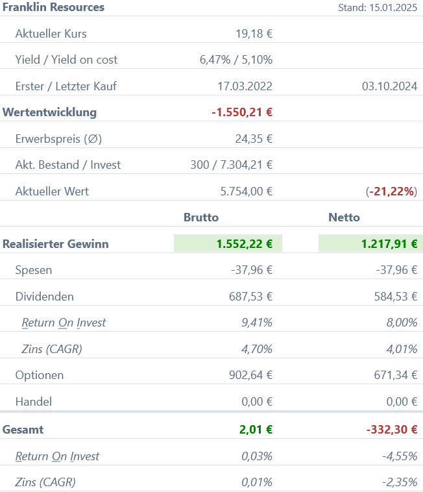423x492 pixels.
Task: Click the Brutto column header
Action: click(x=201, y=217)
